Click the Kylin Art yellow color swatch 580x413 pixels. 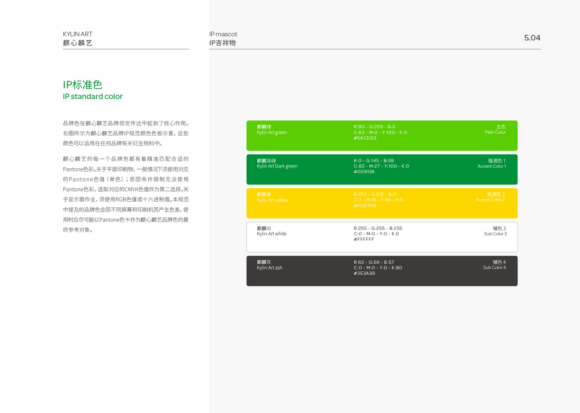[x=382, y=203]
